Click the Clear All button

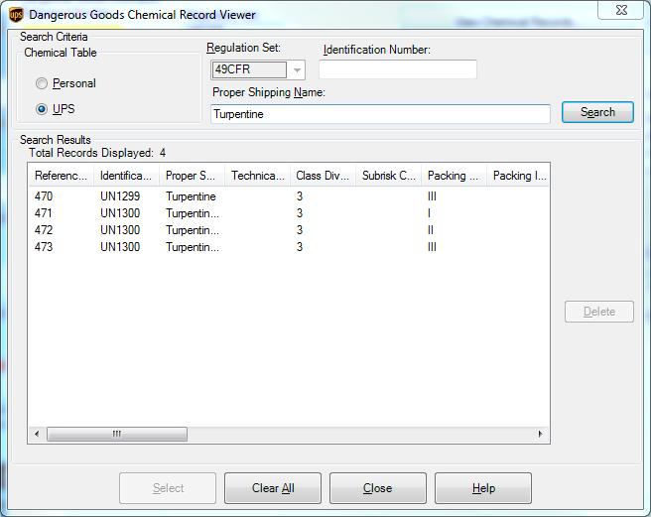coord(273,488)
